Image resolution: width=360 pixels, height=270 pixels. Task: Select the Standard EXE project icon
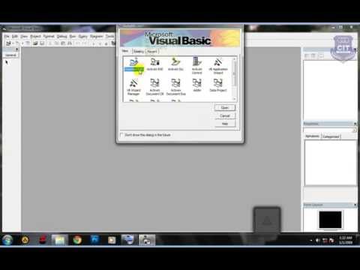click(x=133, y=65)
